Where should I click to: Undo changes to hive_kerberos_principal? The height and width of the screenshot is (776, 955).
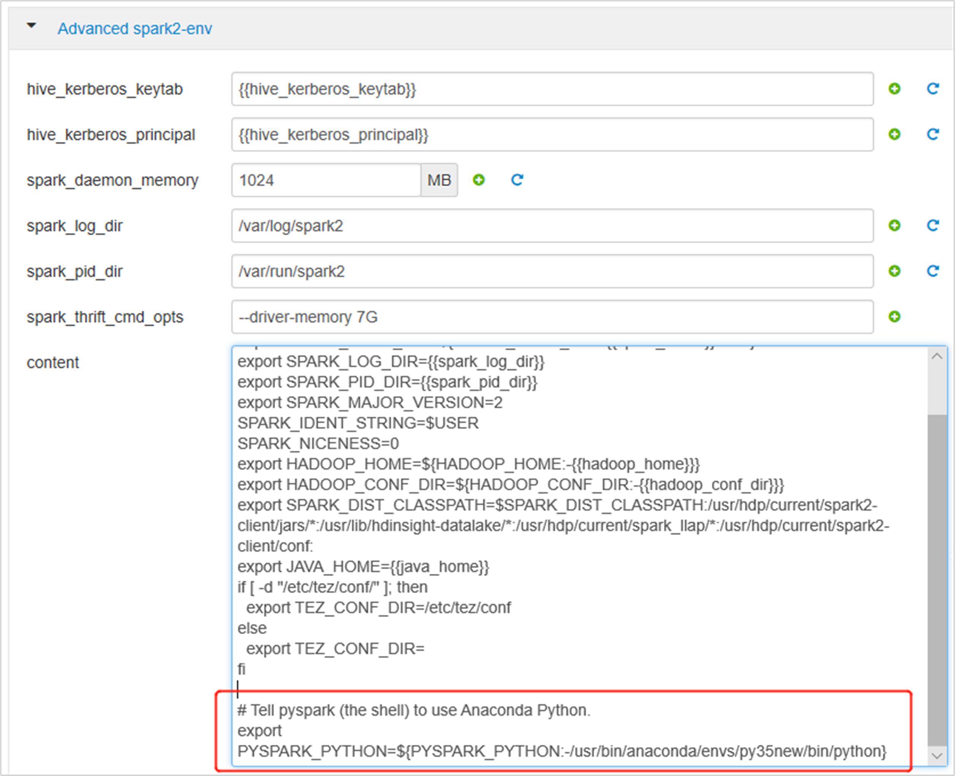coord(933,135)
